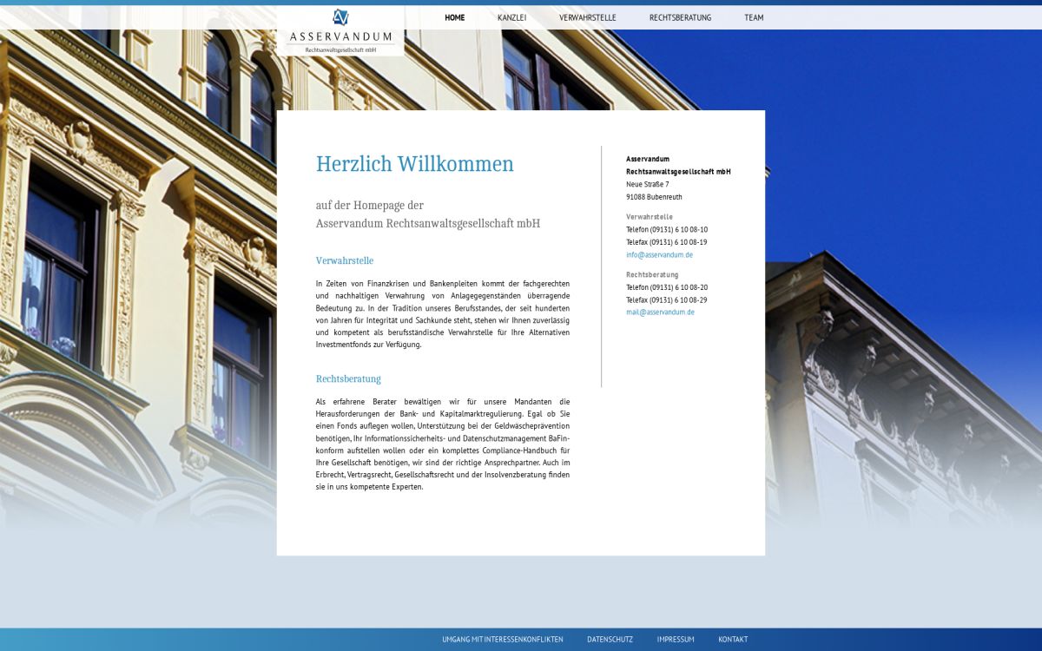The image size is (1042, 651).
Task: Open the blue Rechtsberatung section heading
Action: click(x=348, y=378)
